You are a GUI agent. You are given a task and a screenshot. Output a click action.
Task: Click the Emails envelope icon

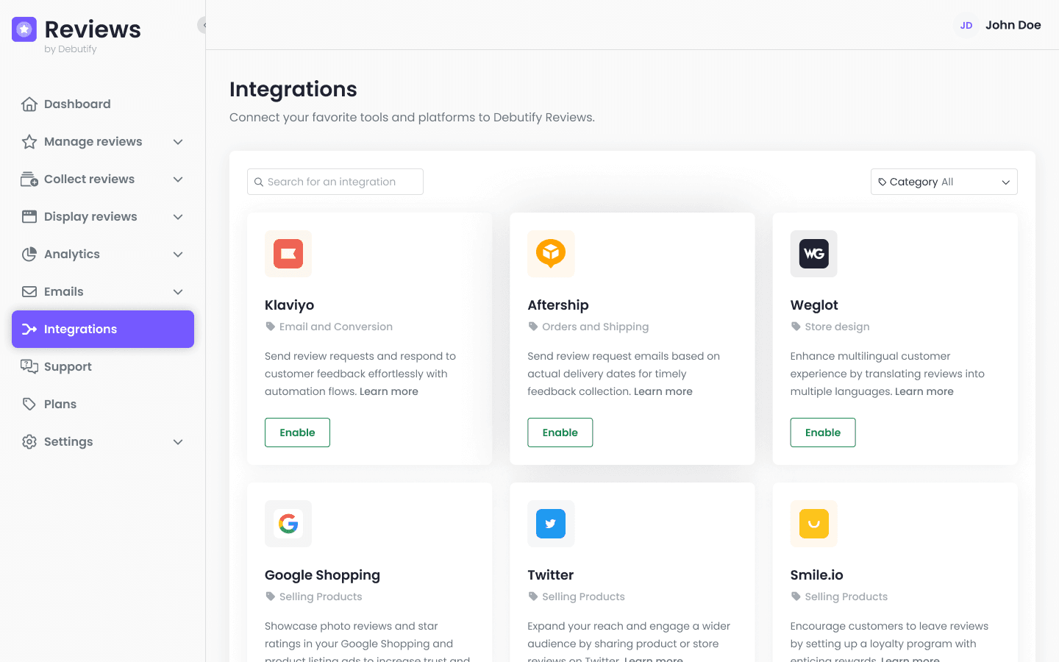[29, 292]
